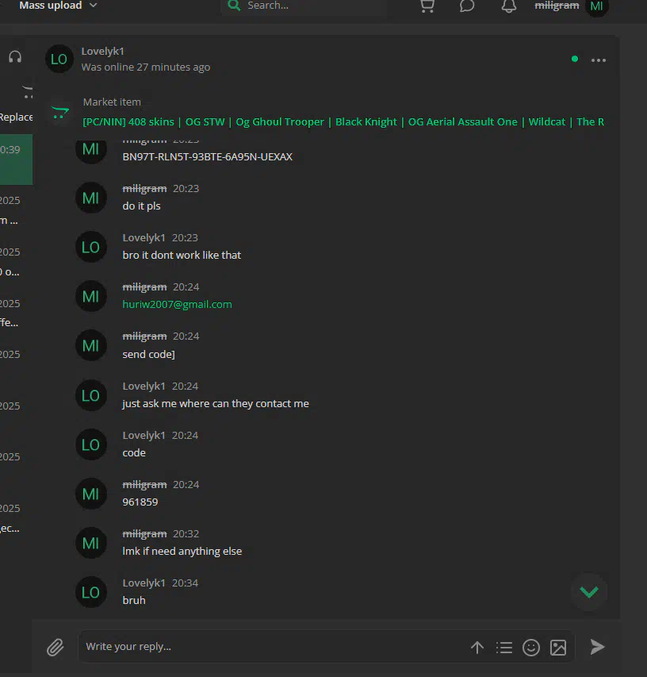Focus the Write your reply field
The width and height of the screenshot is (647, 677).
click(274, 646)
